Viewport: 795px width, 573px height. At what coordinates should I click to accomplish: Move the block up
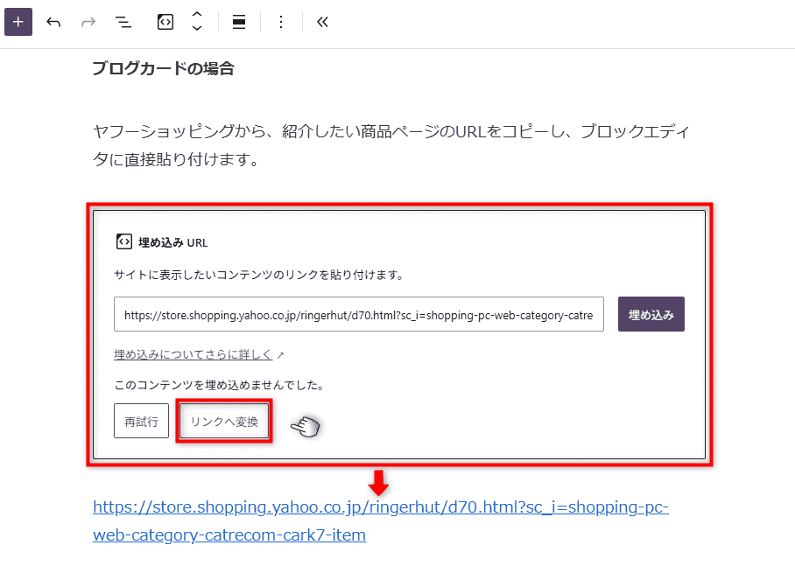click(x=197, y=15)
